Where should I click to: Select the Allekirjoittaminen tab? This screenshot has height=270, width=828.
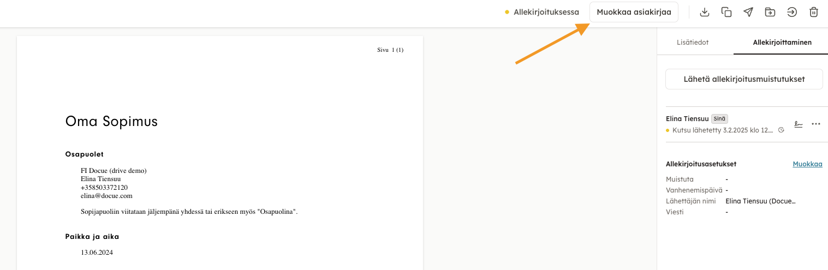point(782,42)
